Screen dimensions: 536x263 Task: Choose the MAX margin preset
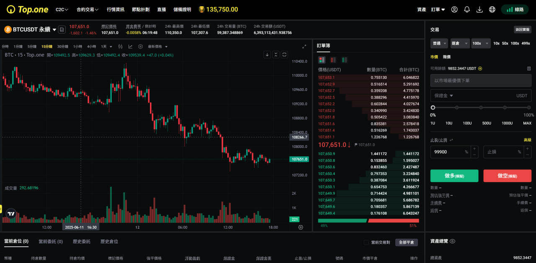coord(527,123)
